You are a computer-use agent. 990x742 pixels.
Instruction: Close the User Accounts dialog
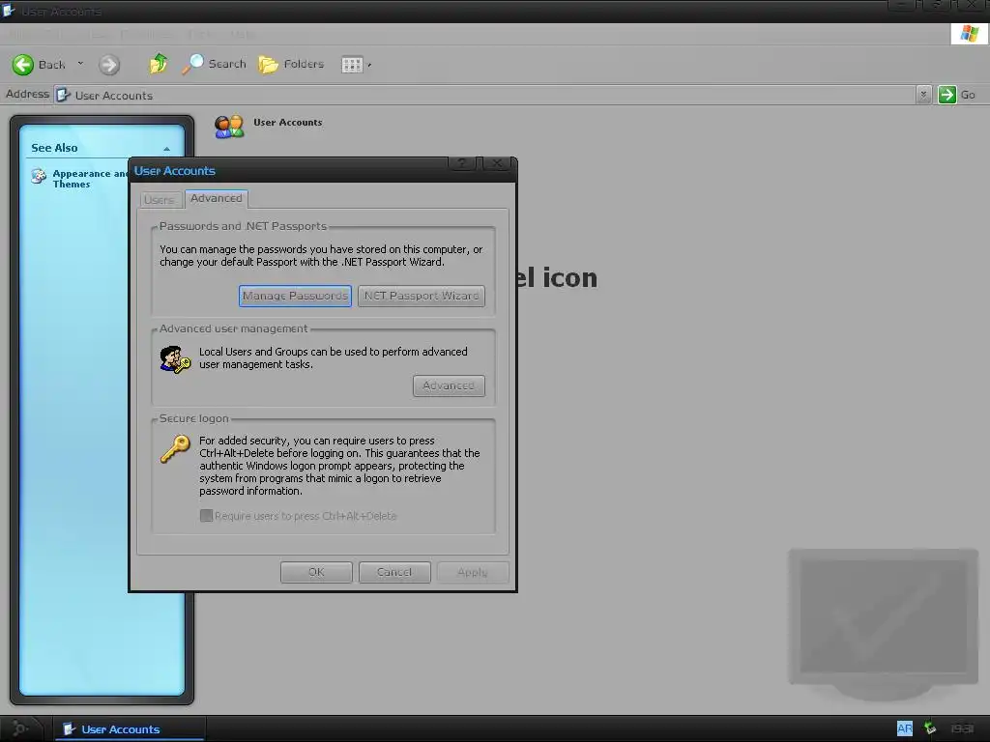coord(498,163)
